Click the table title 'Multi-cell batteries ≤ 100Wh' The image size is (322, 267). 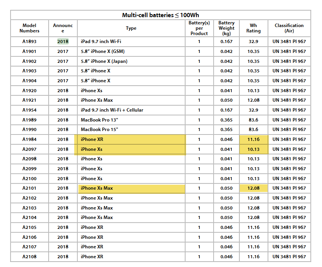pyautogui.click(x=160, y=15)
